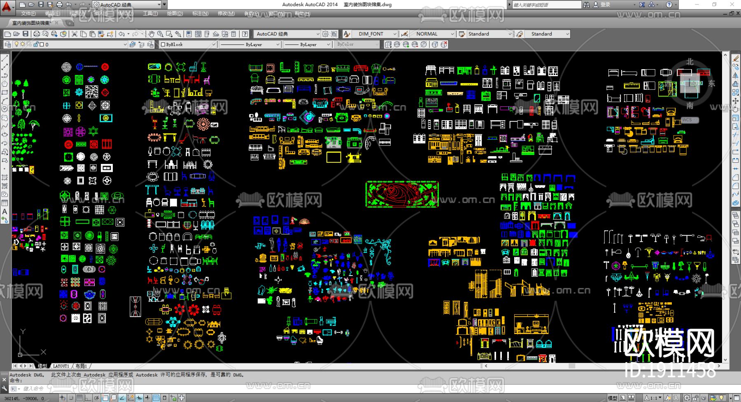Click the Workspace Settings gear icon
This screenshot has width=741, height=402.
pos(325,34)
